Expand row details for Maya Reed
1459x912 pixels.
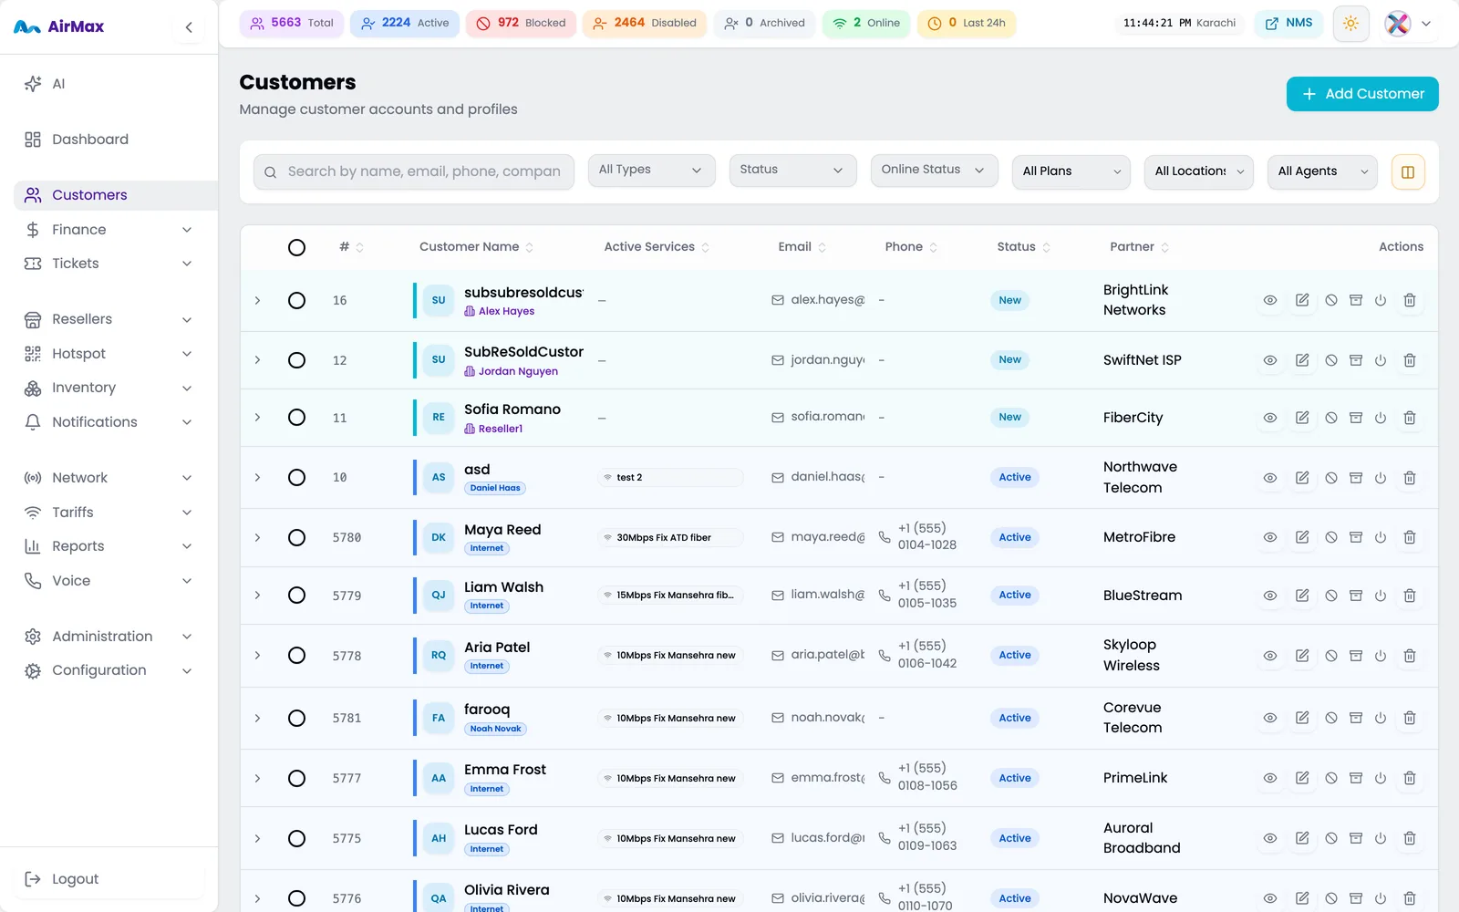tap(257, 537)
